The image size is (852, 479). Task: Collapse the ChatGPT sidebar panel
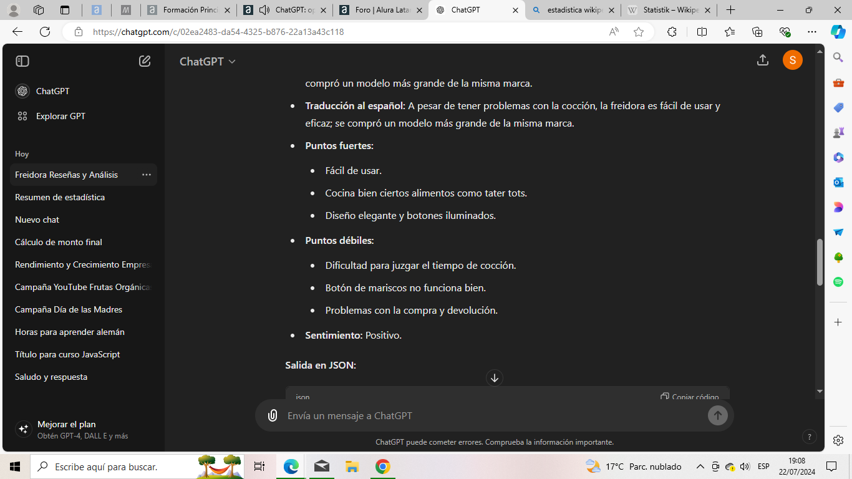click(x=22, y=61)
